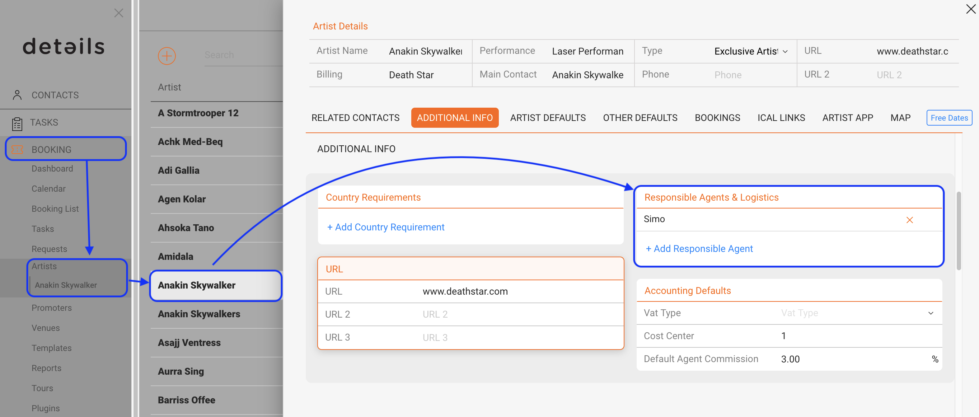Viewport: 979px width, 417px height.
Task: Open the Artist Defaults tab
Action: [548, 118]
